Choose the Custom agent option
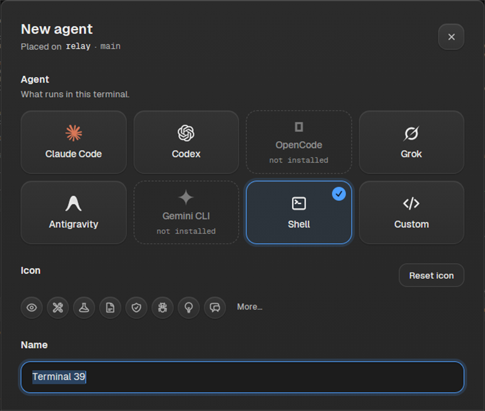 pyautogui.click(x=411, y=213)
